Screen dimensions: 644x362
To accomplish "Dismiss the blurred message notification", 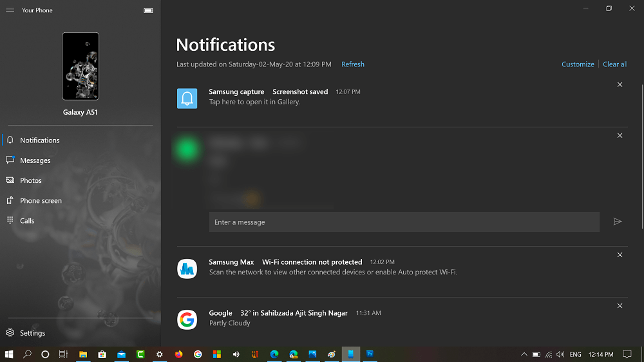I will tap(620, 136).
